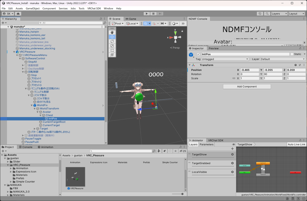Click the ruler snap settings icon

pos(162,23)
